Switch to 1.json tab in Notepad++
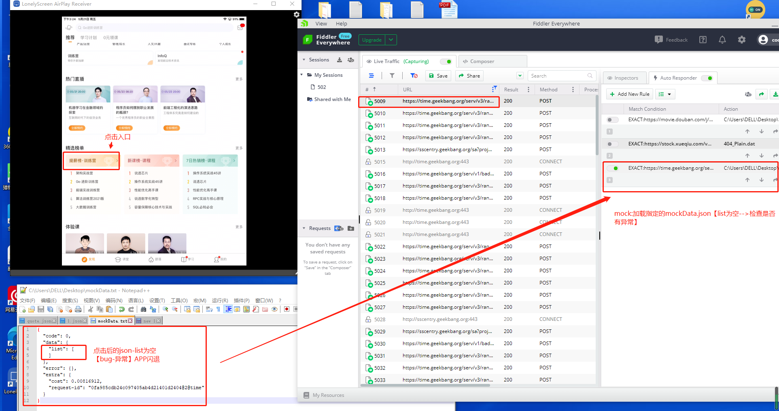Image resolution: width=779 pixels, height=411 pixels. click(x=73, y=321)
